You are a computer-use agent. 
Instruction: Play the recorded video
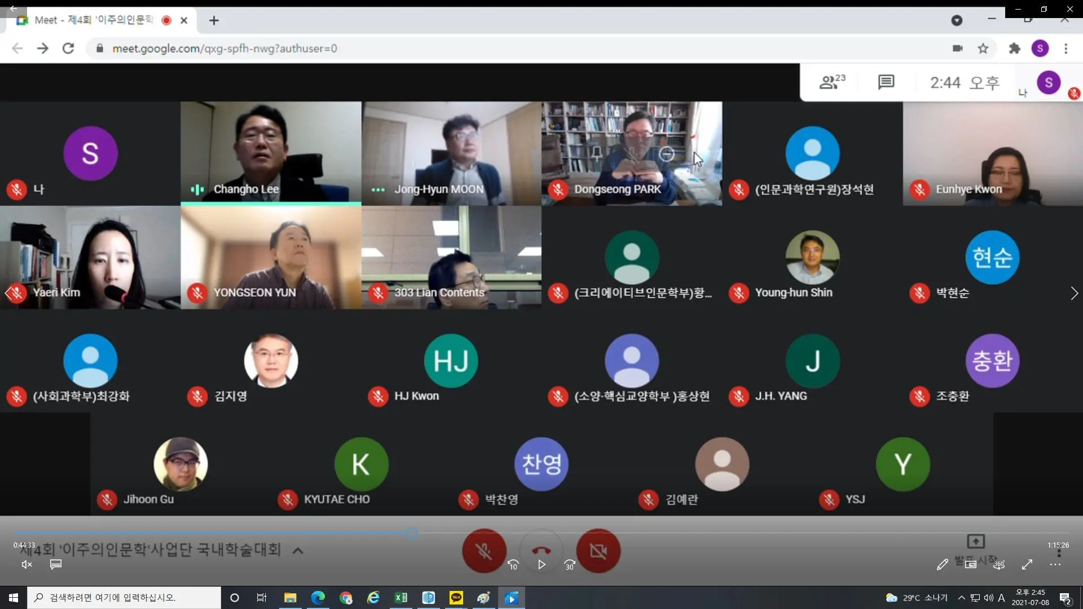tap(541, 564)
